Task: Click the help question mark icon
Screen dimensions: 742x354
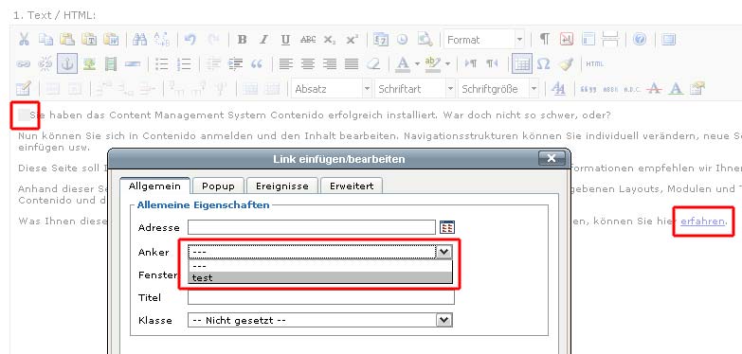Action: [x=640, y=39]
